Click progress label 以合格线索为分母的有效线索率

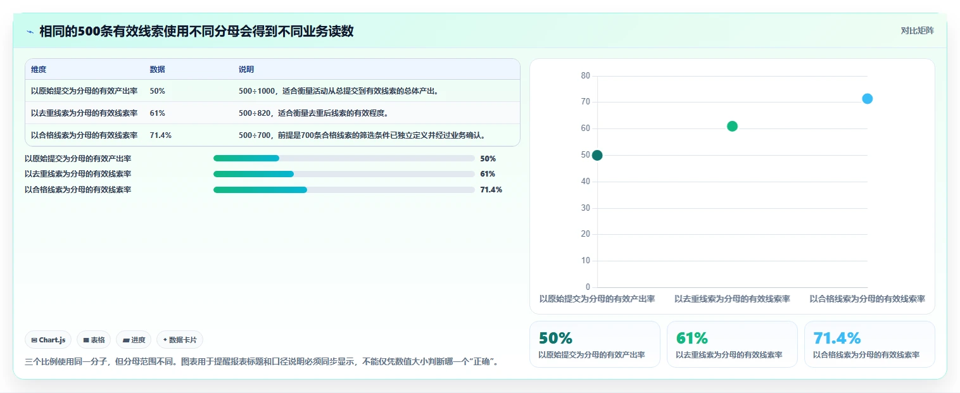pos(78,190)
